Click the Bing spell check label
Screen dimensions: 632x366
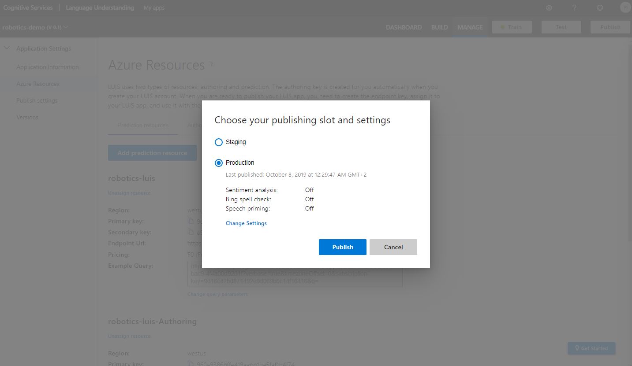[x=248, y=200]
